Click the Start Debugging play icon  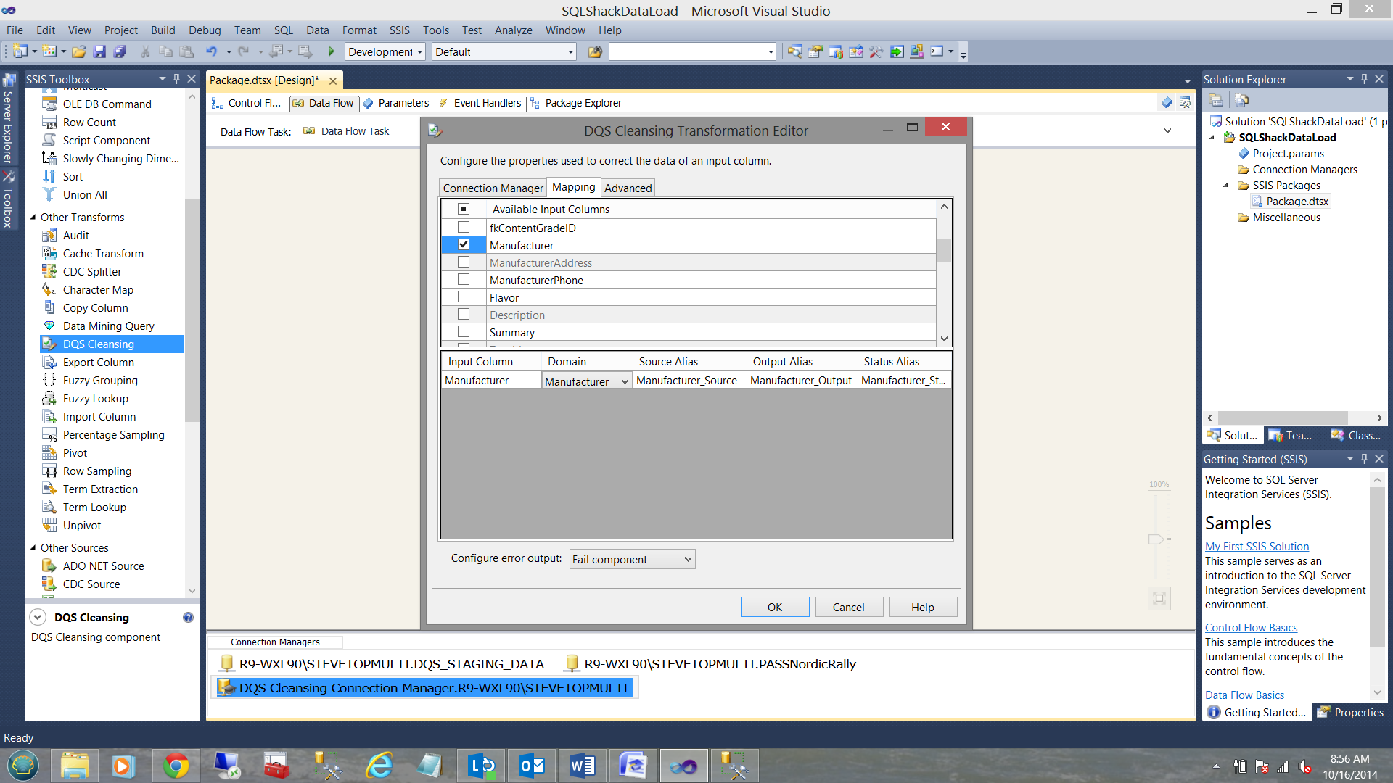[332, 52]
